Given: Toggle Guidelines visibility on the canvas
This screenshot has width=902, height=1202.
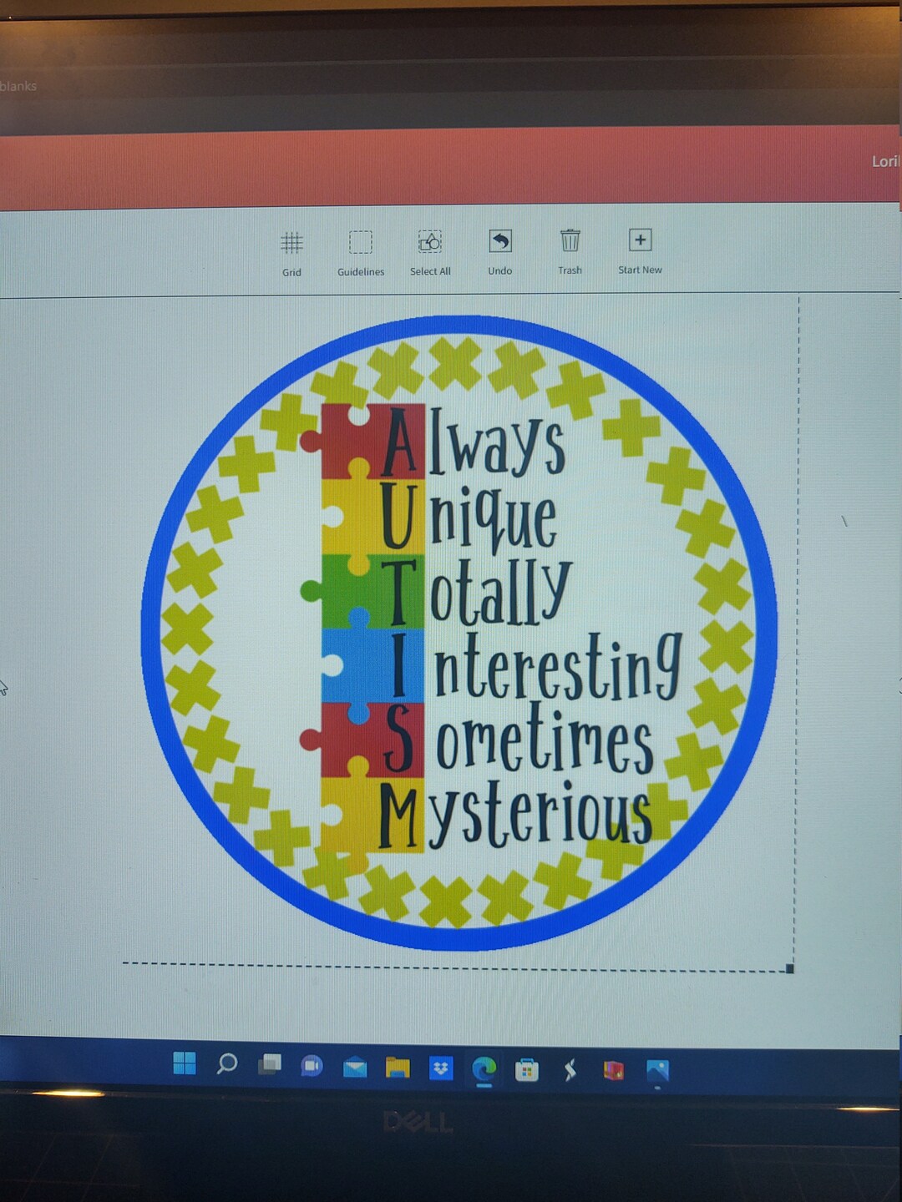Looking at the screenshot, I should [360, 250].
